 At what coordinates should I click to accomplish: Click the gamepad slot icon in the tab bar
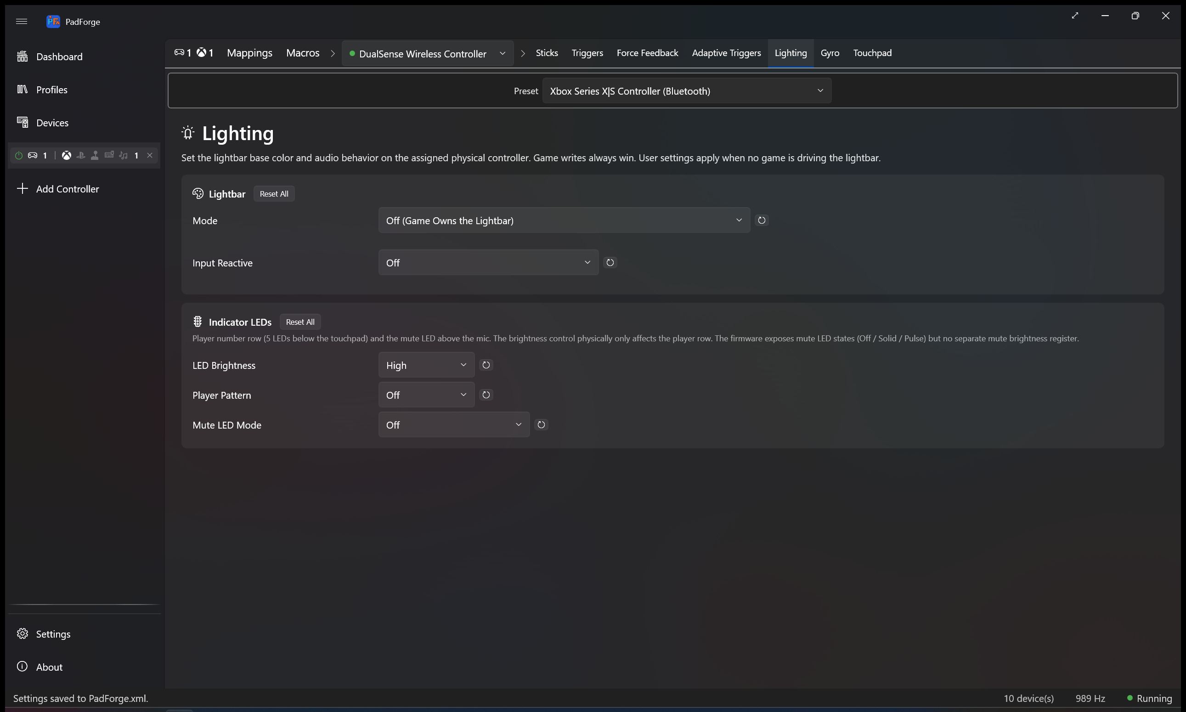click(x=179, y=52)
